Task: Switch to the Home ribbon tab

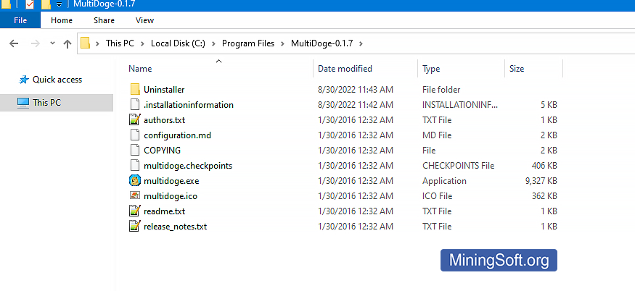Action: tap(62, 20)
